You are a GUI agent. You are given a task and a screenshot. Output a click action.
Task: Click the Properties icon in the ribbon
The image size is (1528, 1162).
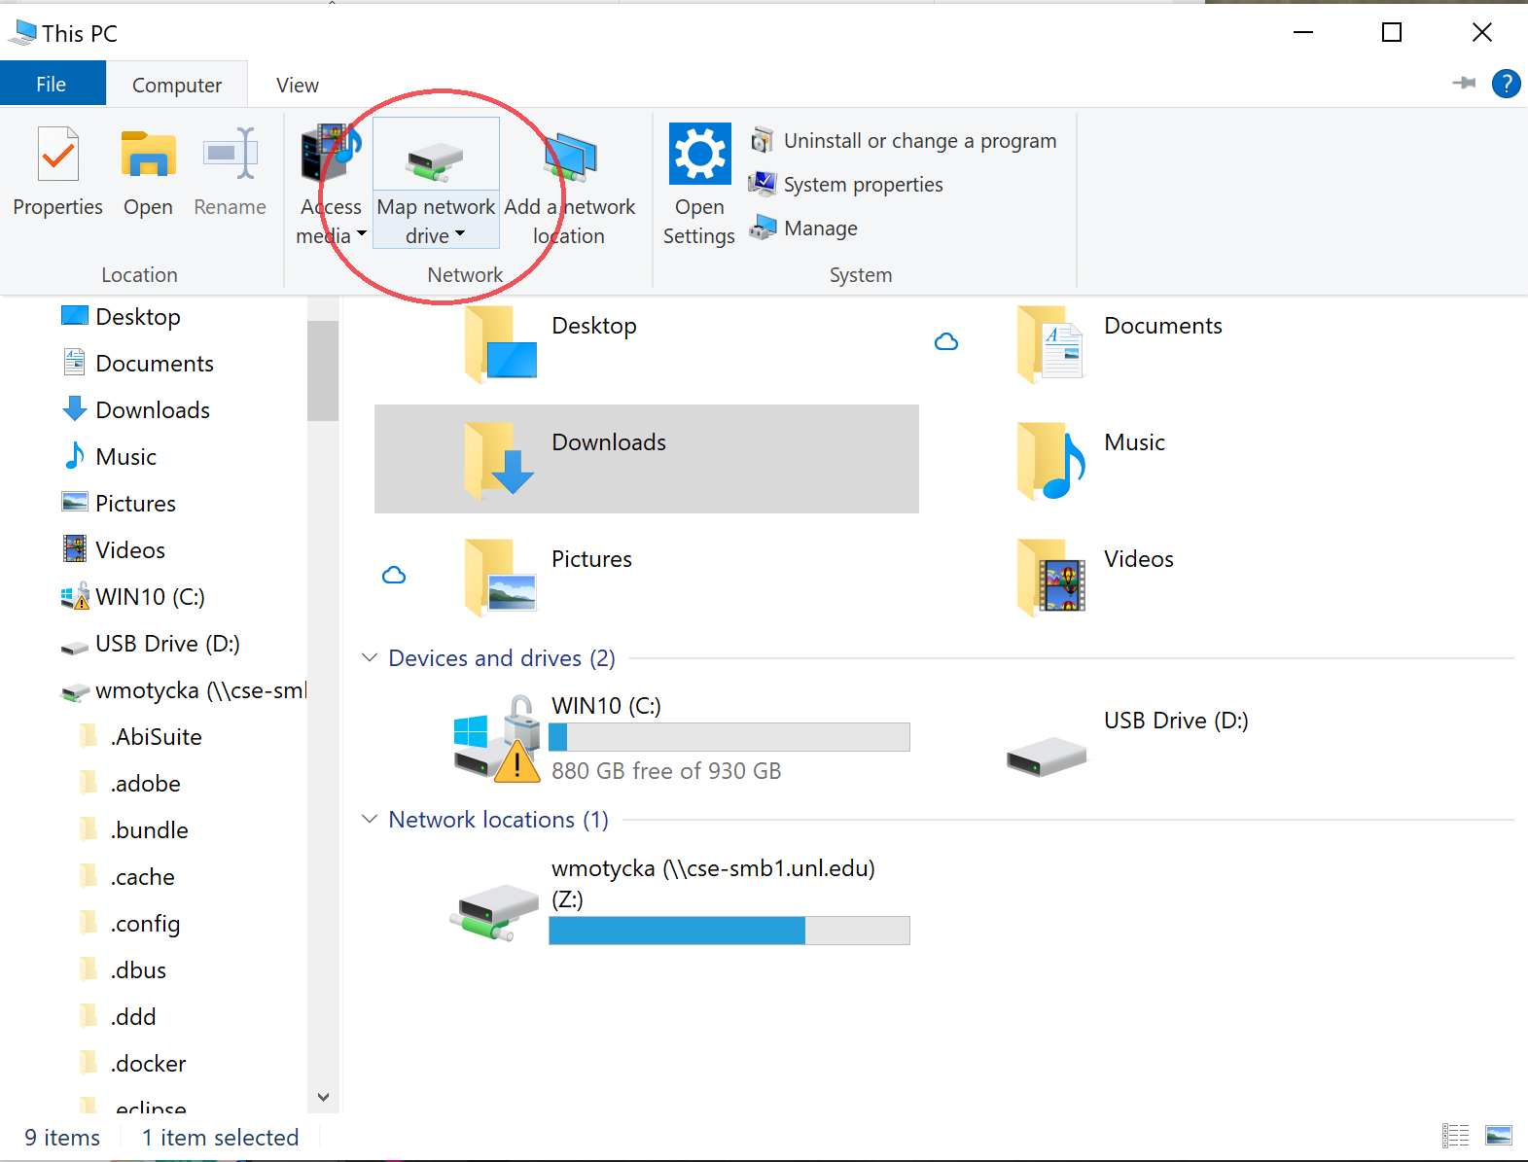(x=57, y=156)
